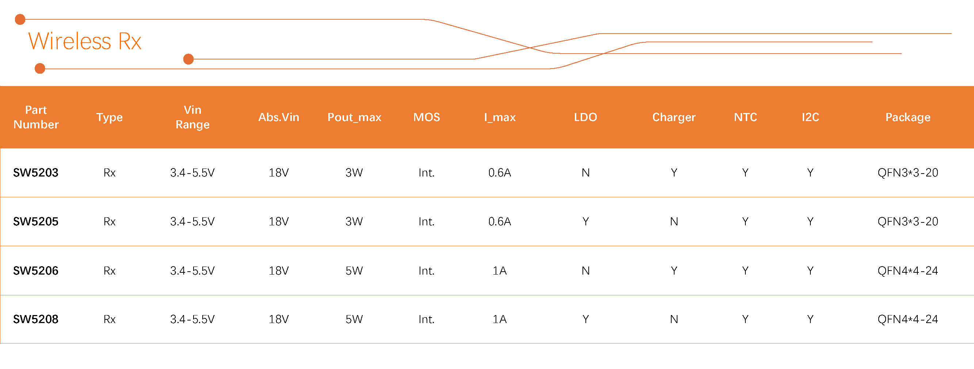The width and height of the screenshot is (974, 369).
Task: Click the SW5203 part number
Action: (36, 172)
